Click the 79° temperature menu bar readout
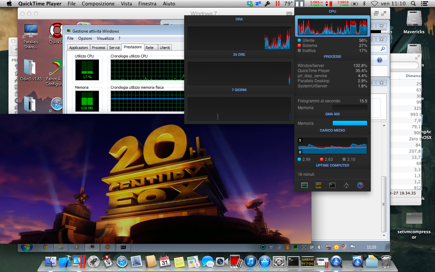435x272 pixels. (288, 4)
